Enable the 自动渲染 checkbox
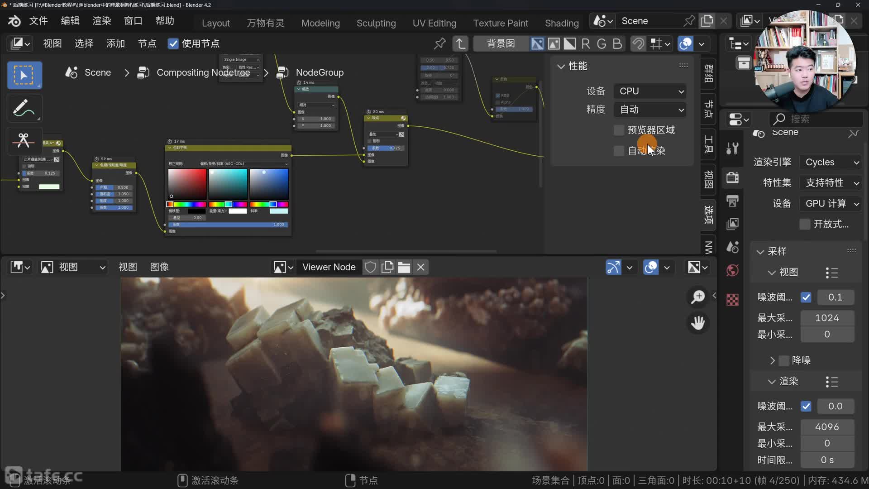The width and height of the screenshot is (869, 489). click(618, 151)
